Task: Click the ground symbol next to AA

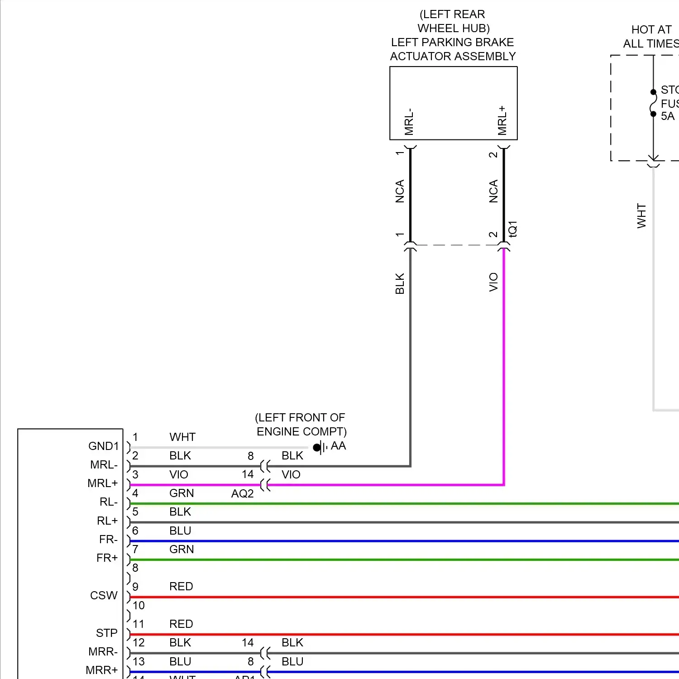Action: [x=320, y=447]
